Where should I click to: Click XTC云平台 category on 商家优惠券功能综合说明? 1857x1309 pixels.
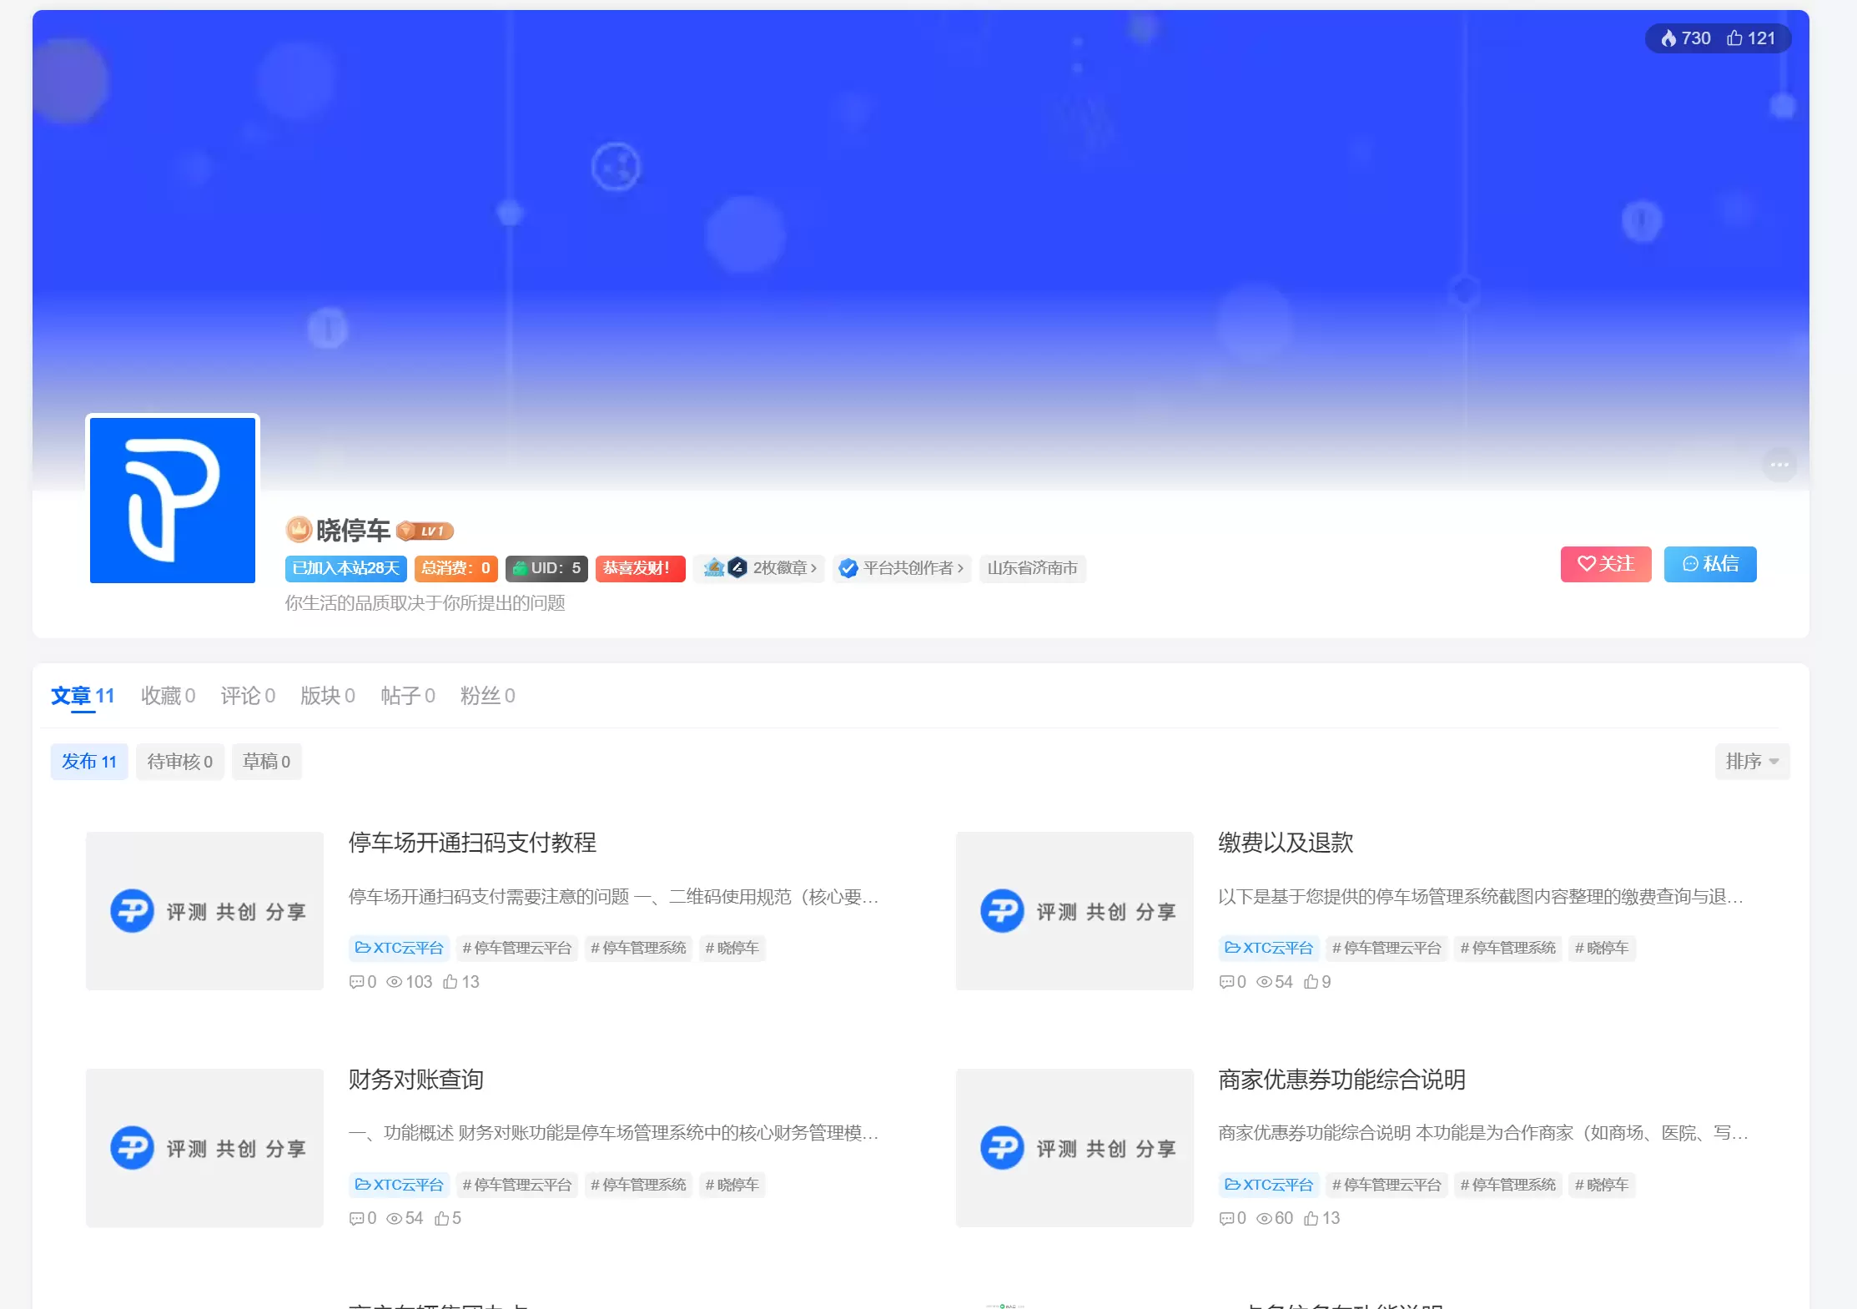coord(1269,1185)
